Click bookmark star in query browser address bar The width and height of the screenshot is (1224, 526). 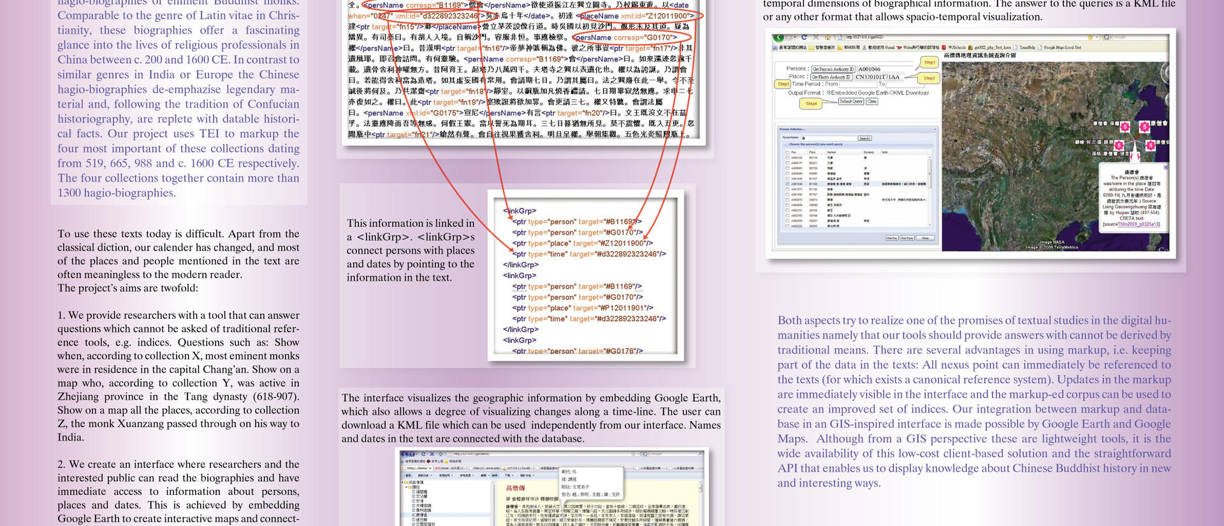(1090, 37)
